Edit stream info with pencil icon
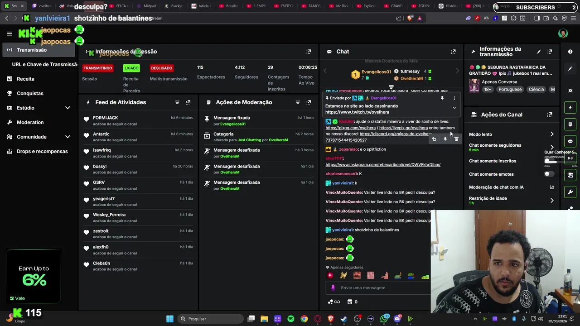Image resolution: width=580 pixels, height=326 pixels. 539,52
